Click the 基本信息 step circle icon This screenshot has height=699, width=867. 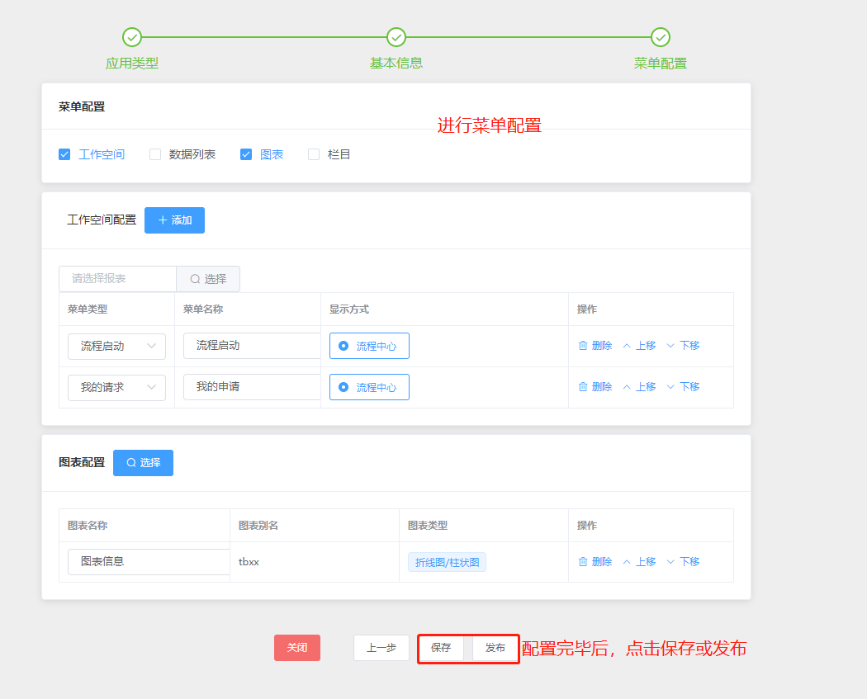(396, 37)
